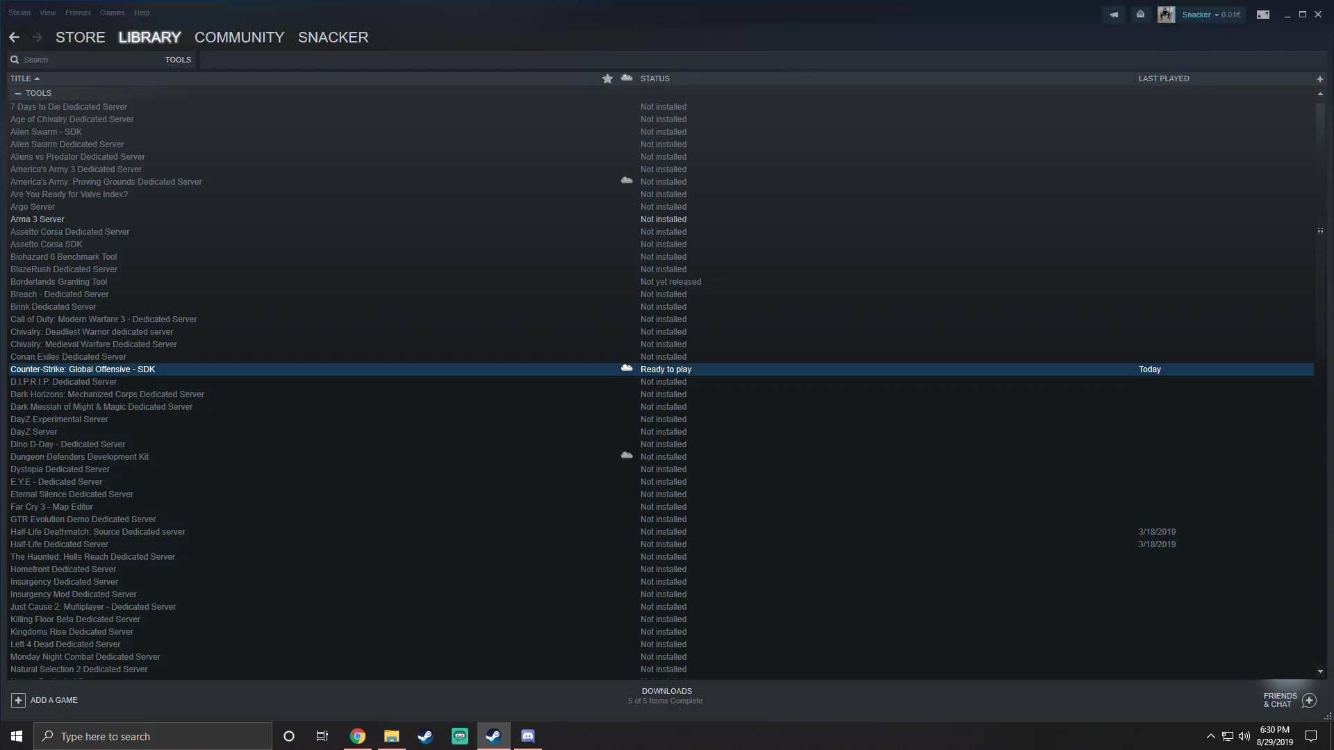Click the FRIENDS & CHAT label
1334x750 pixels.
pos(1280,700)
